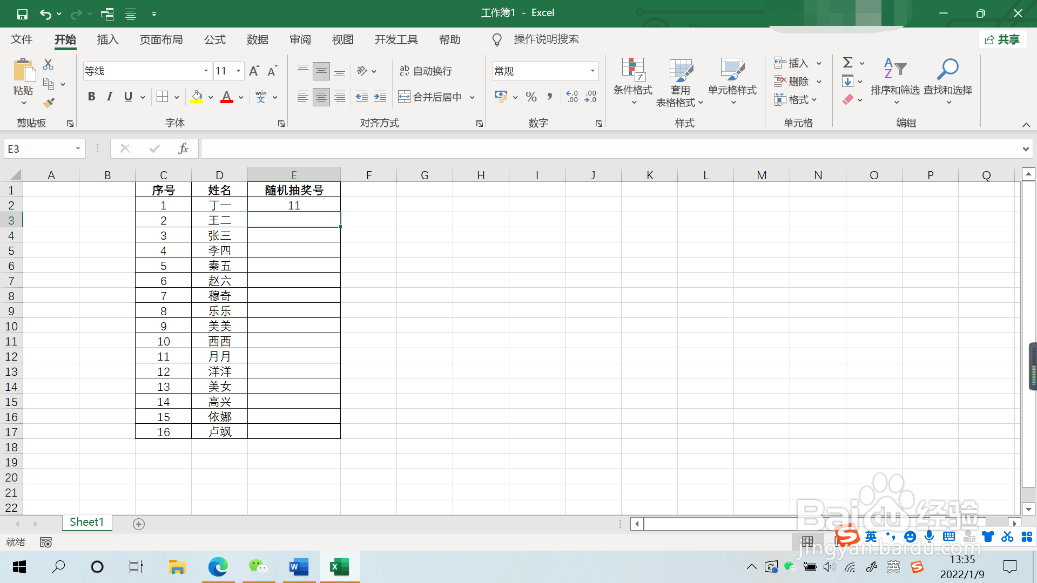This screenshot has height=583, width=1037.
Task: Click the Insert Function fx icon
Action: pos(183,148)
